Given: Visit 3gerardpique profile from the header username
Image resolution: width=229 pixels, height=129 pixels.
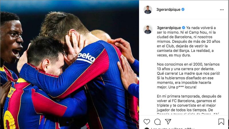Looking at the screenshot, I should [168, 9].
